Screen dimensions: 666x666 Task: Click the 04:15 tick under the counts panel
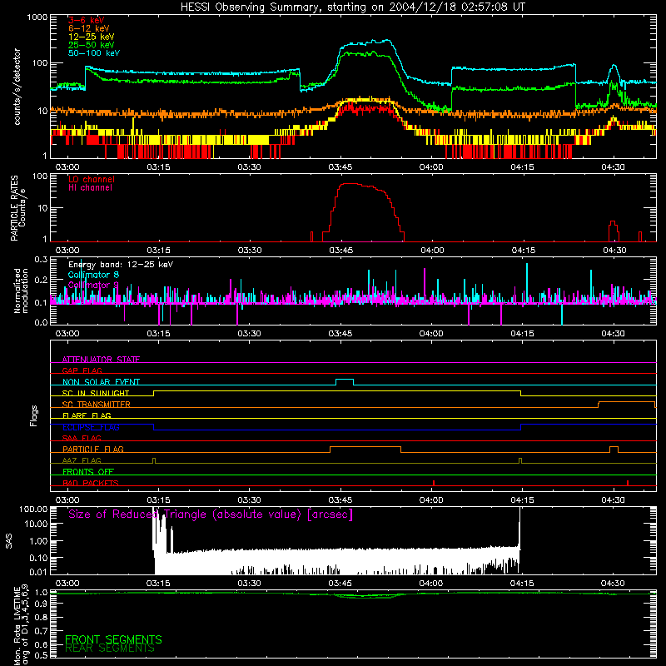point(523,167)
